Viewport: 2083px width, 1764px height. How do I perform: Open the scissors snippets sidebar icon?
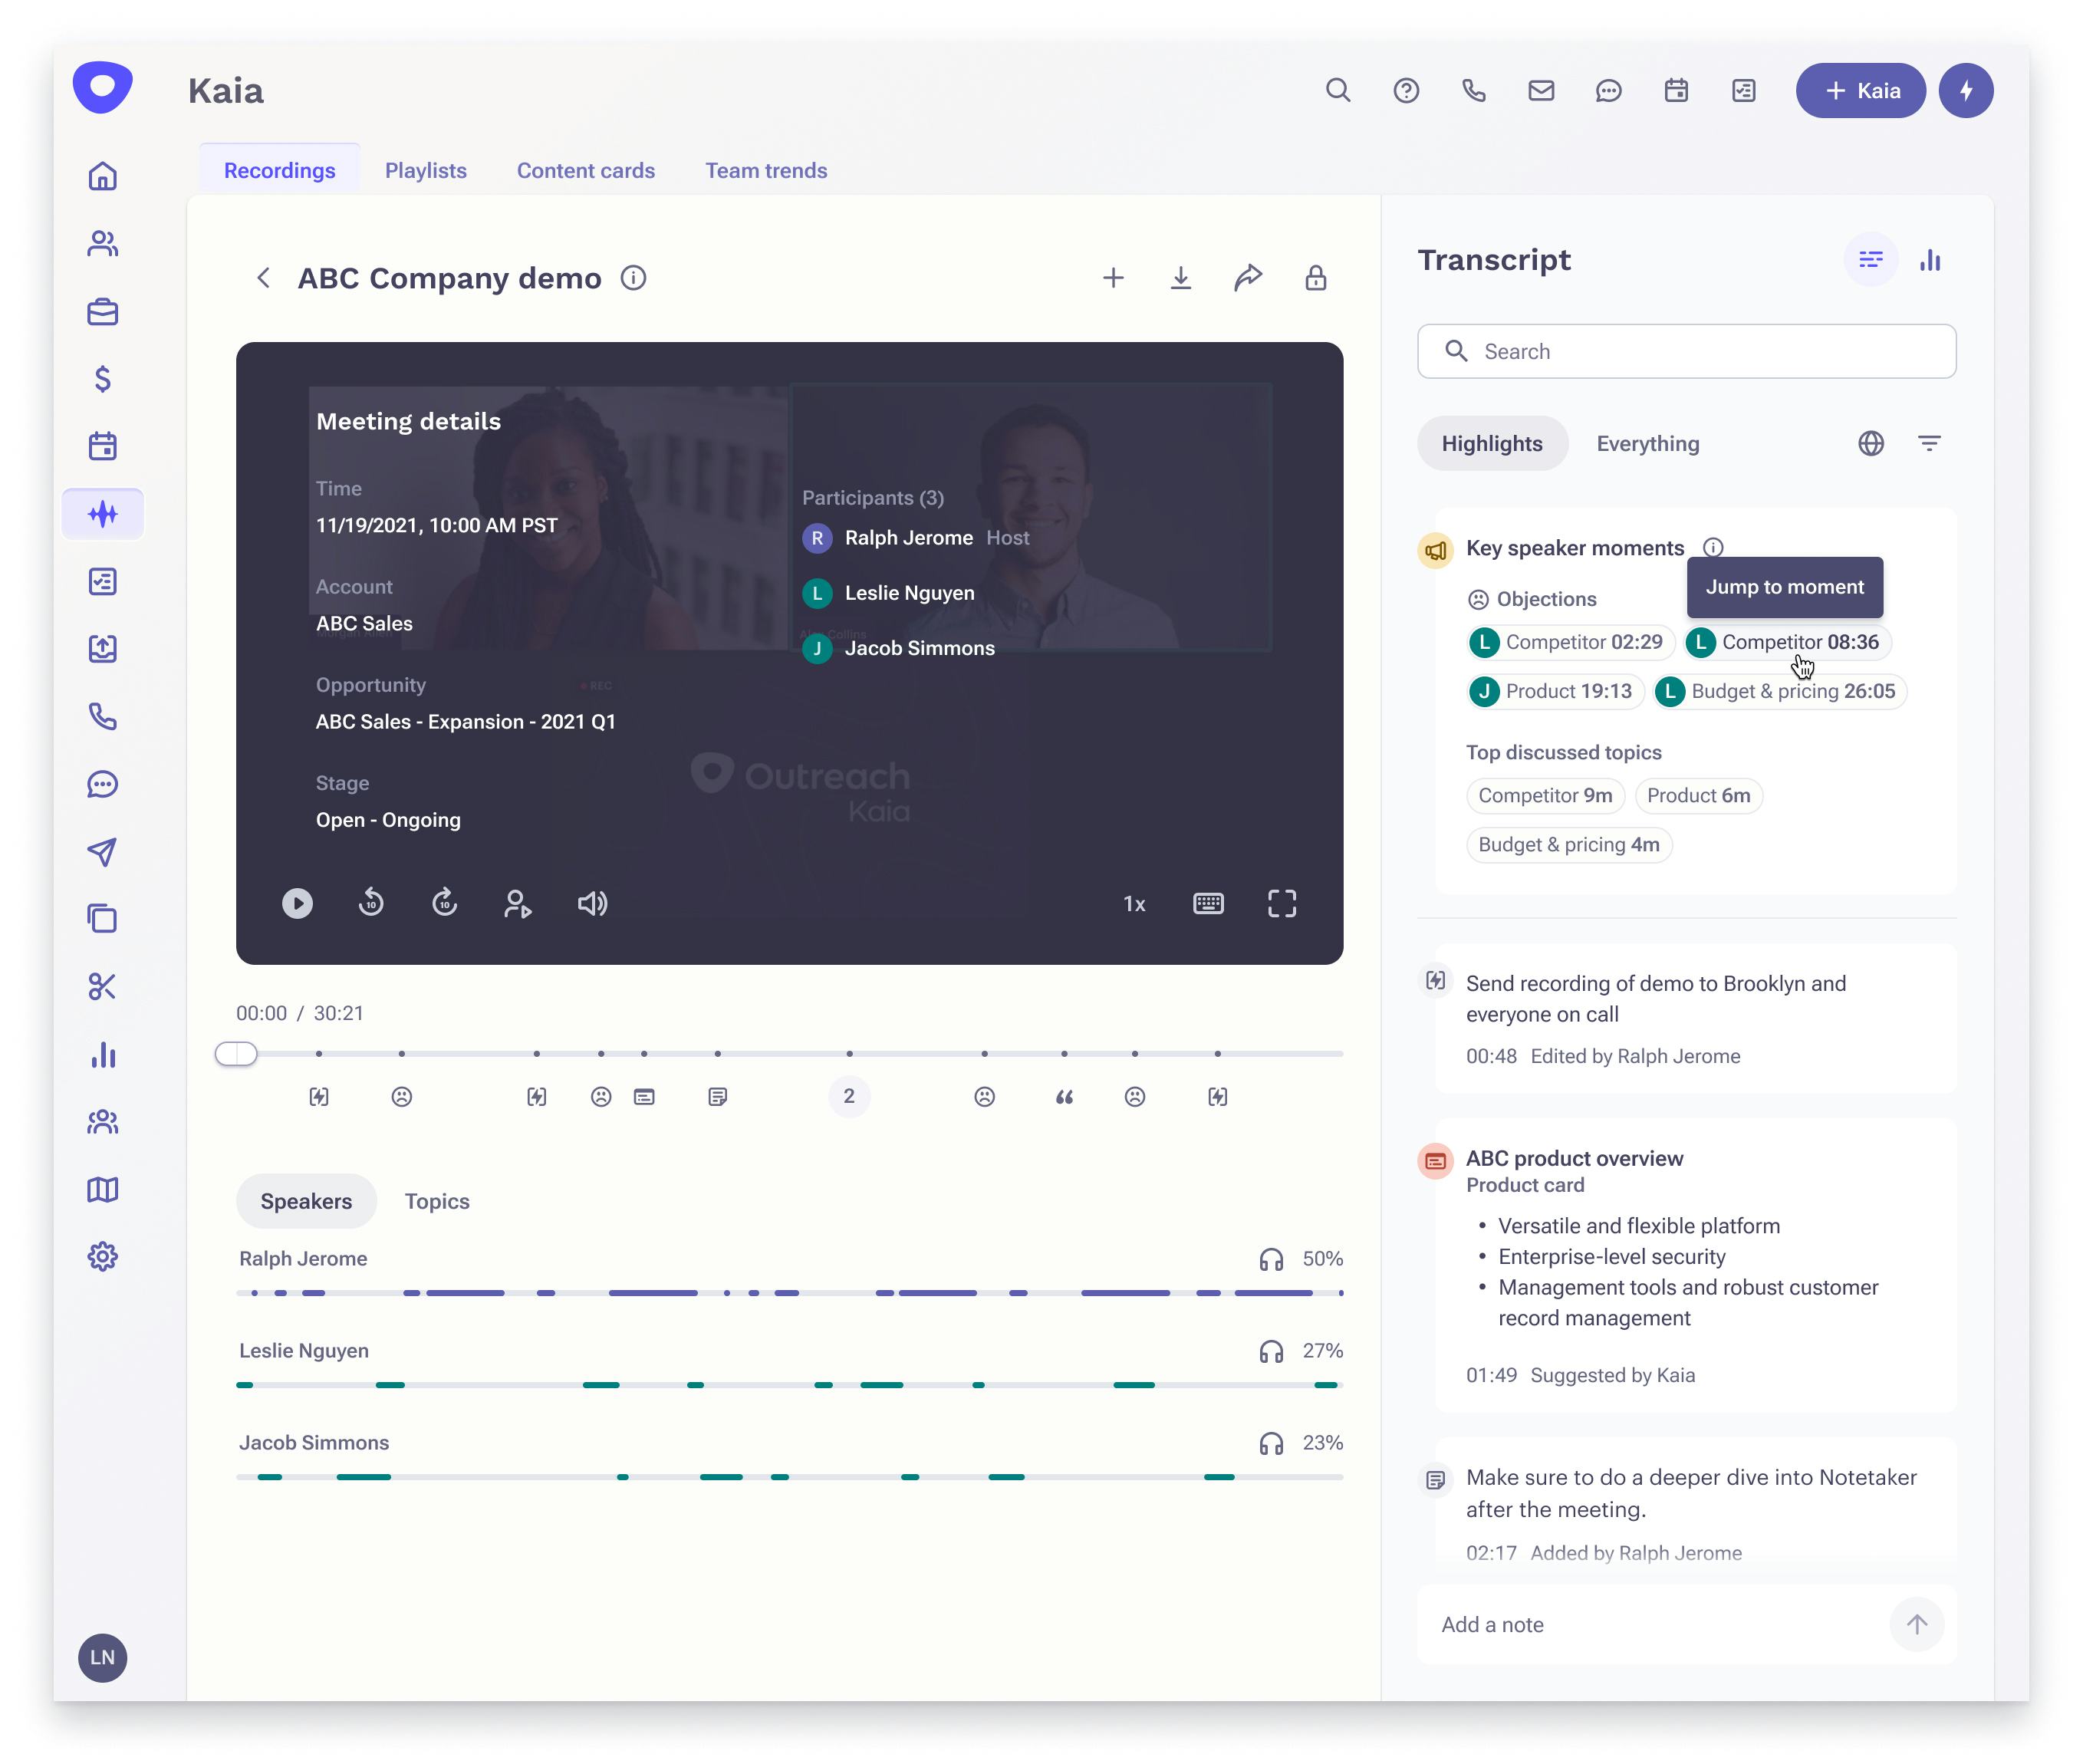103,986
